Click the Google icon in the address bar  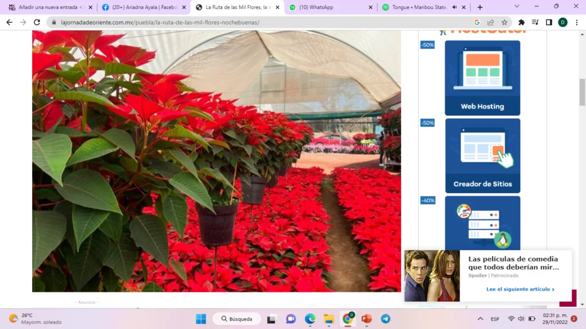(477, 22)
